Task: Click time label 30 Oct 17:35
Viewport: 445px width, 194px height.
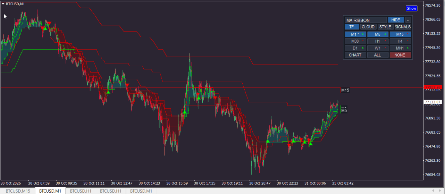Action: pos(205,183)
